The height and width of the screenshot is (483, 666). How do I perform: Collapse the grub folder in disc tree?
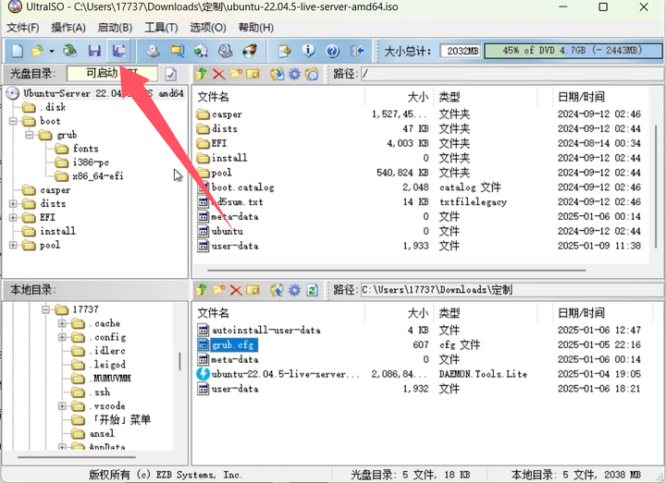point(30,135)
